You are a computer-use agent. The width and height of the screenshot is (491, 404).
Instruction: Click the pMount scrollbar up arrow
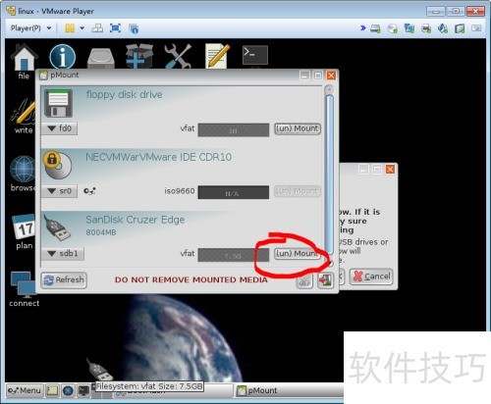click(330, 89)
